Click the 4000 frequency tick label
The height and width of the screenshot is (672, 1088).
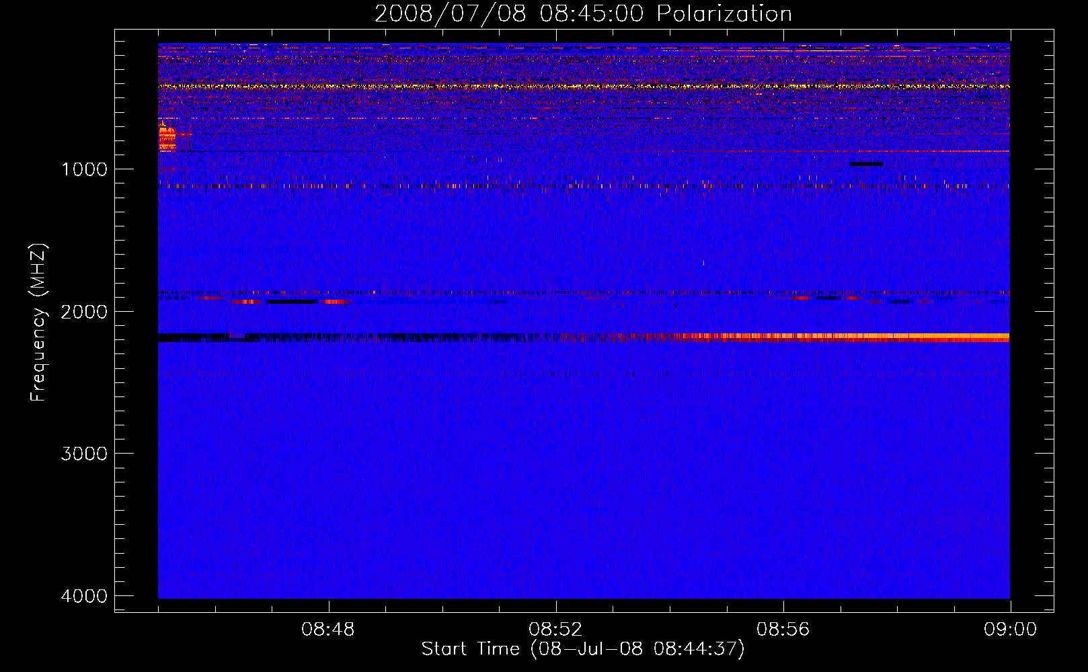click(84, 596)
